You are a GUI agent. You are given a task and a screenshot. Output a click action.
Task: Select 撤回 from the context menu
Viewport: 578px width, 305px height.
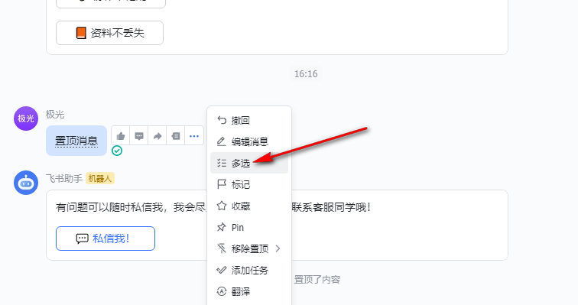(249, 121)
